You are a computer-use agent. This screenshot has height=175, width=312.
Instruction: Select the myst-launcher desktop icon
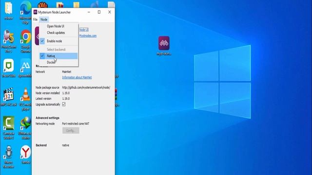[164, 46]
